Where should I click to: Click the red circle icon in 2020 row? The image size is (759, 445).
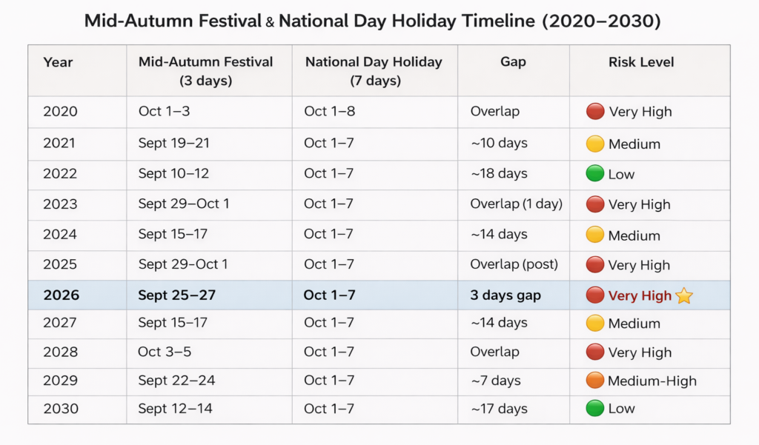pos(595,112)
